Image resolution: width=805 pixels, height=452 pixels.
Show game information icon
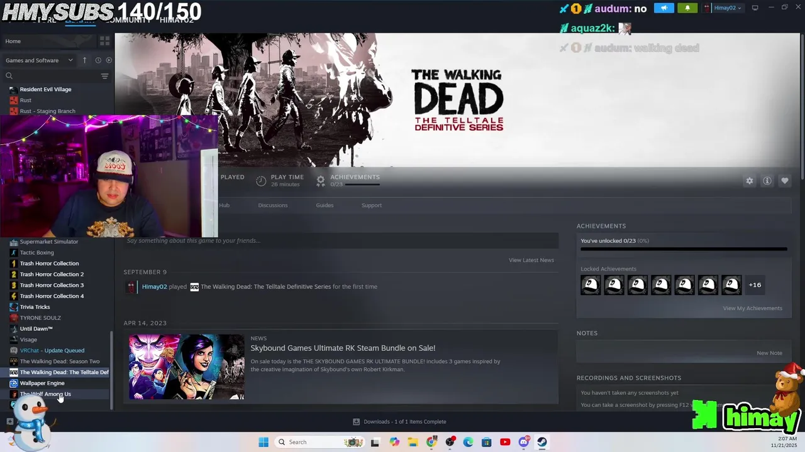[767, 181]
